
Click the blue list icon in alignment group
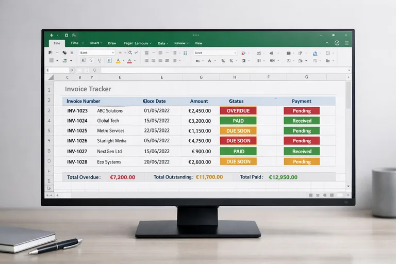click(186, 53)
